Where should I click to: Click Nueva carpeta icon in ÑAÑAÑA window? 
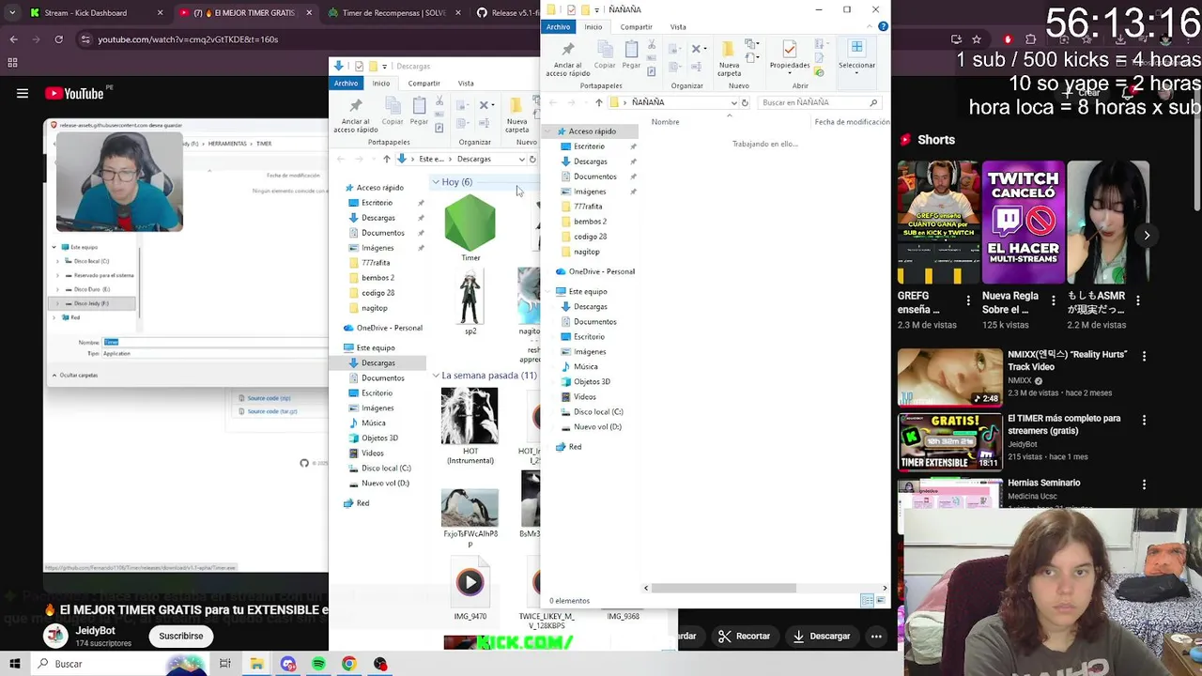tap(729, 58)
